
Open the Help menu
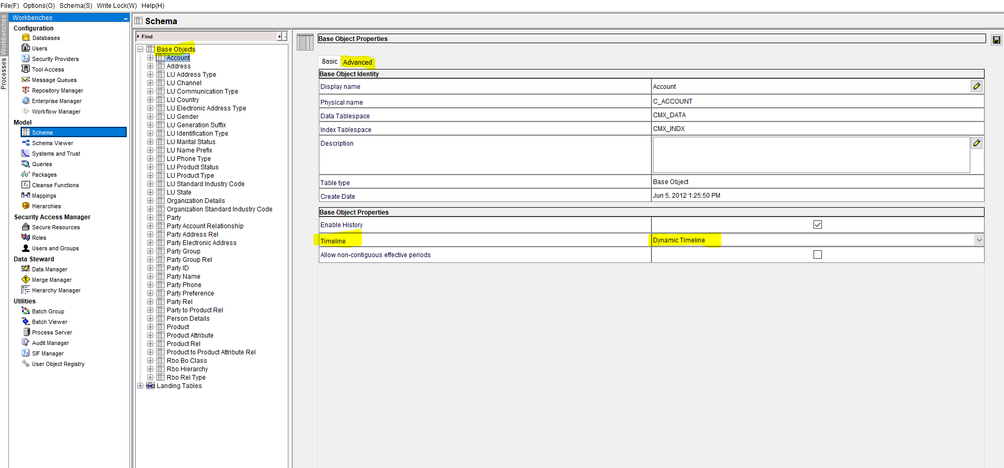click(153, 6)
